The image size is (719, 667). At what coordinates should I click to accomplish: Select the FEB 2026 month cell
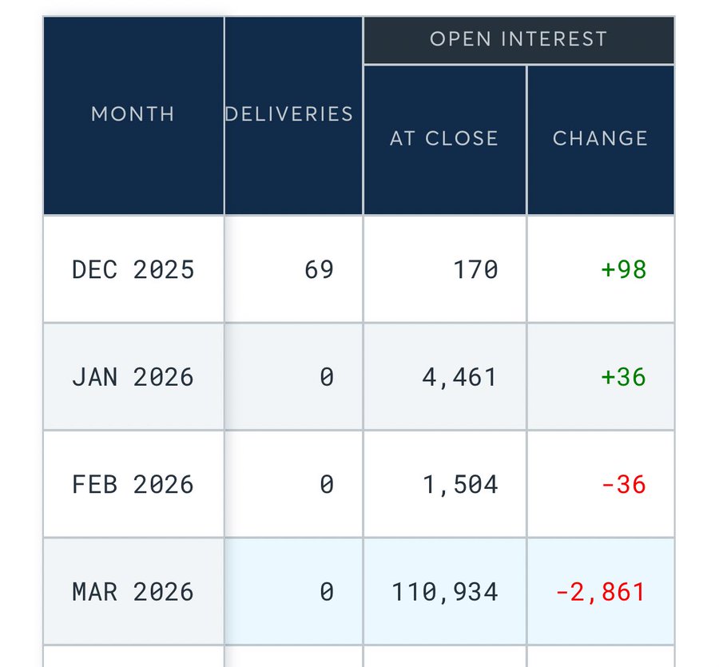[133, 485]
